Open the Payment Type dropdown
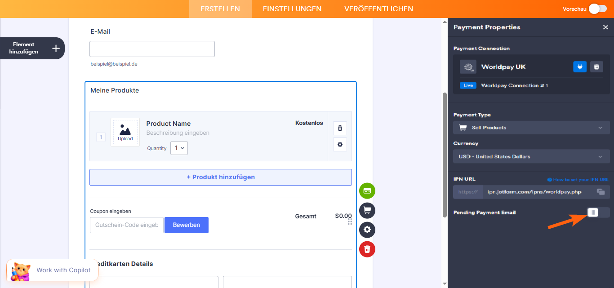Image resolution: width=614 pixels, height=288 pixels. [x=531, y=127]
